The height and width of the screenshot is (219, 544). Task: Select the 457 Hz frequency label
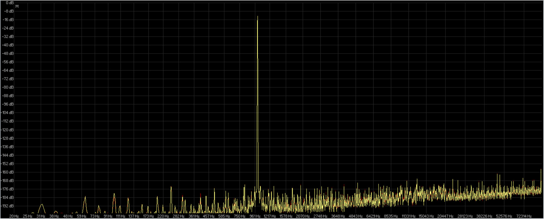click(209, 216)
